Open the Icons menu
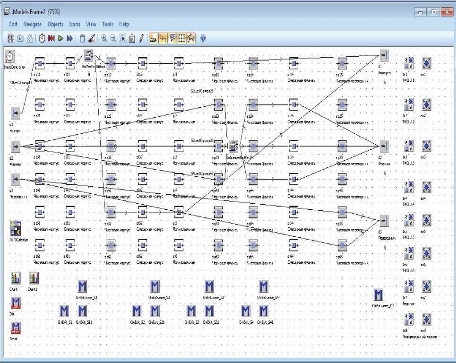The height and width of the screenshot is (363, 456). (75, 24)
